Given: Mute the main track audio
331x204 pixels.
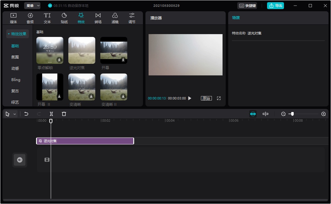Looking at the screenshot, I should [x=20, y=160].
